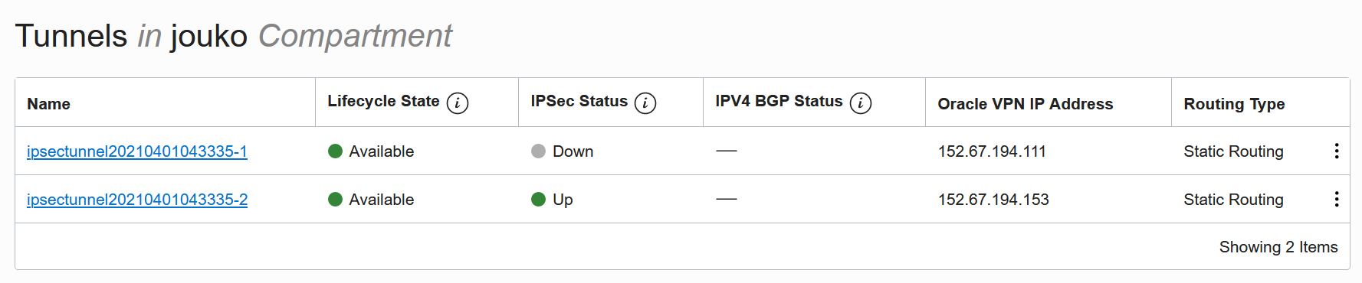This screenshot has width=1362, height=283.
Task: Click green Available indicator in first row
Action: pos(335,151)
